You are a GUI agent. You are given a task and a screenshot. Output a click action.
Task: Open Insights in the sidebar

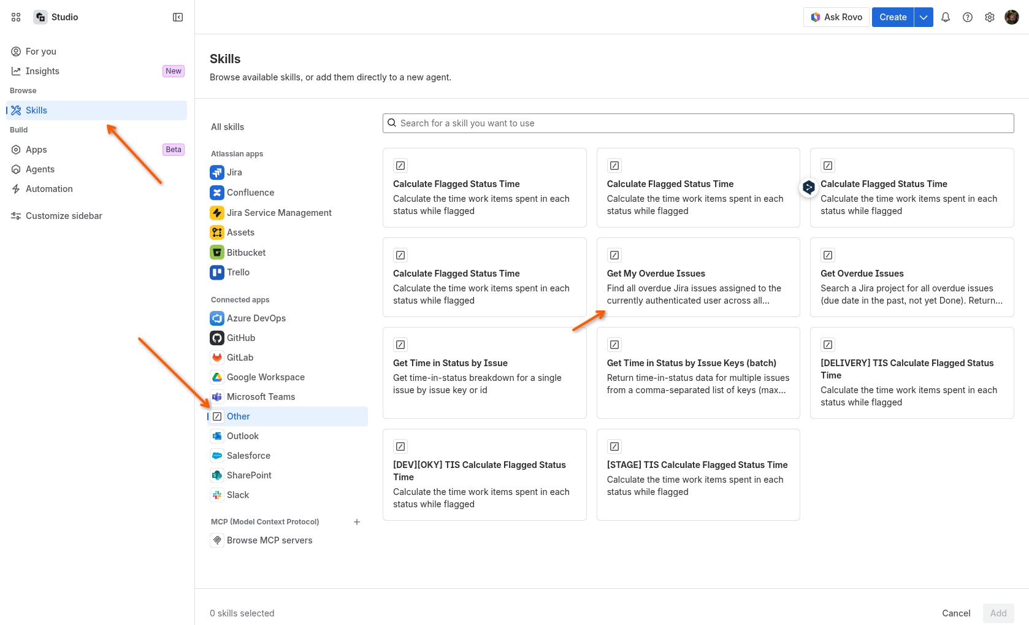(x=96, y=71)
